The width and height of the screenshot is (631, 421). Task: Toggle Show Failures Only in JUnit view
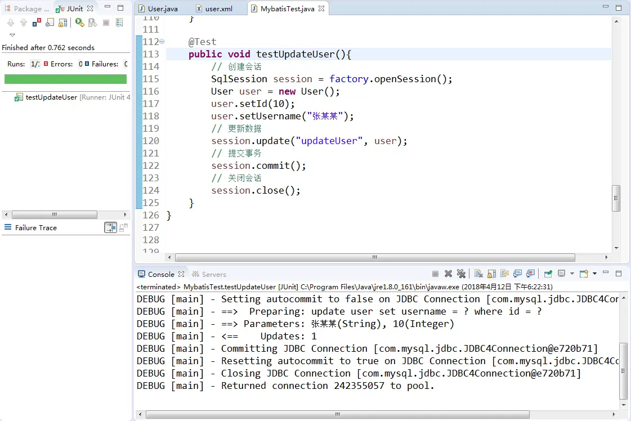pyautogui.click(x=37, y=23)
